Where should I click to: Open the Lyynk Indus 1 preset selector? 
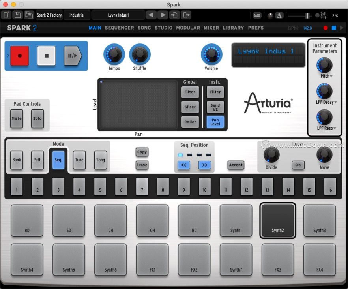(x=118, y=15)
